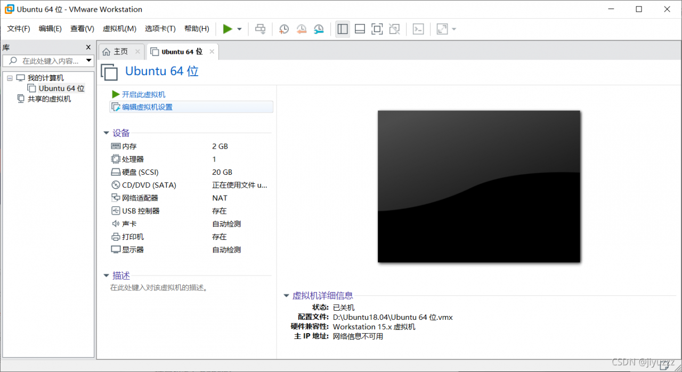
Task: Toggle the thumbnail bar visibility icon
Action: pyautogui.click(x=360, y=29)
